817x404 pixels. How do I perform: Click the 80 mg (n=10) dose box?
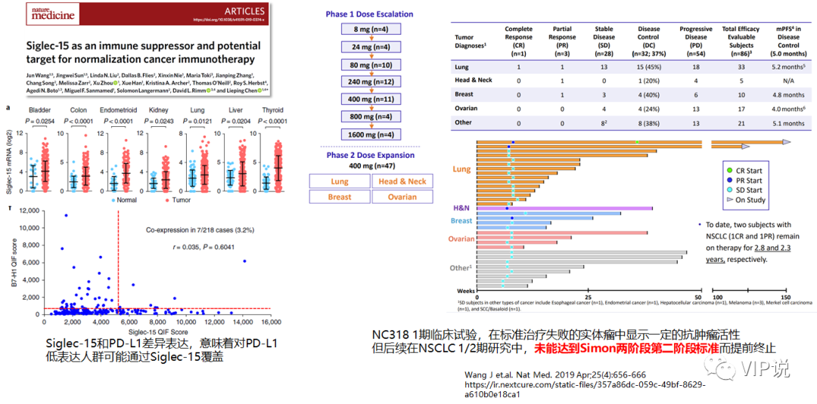(371, 65)
